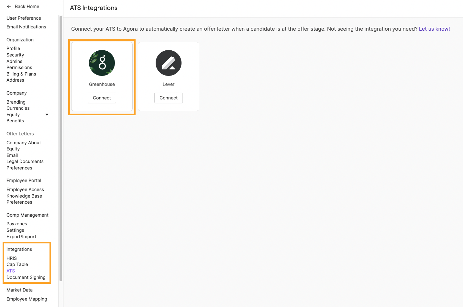Screen dimensions: 463x307
Task: Open Security settings
Action: [15, 55]
